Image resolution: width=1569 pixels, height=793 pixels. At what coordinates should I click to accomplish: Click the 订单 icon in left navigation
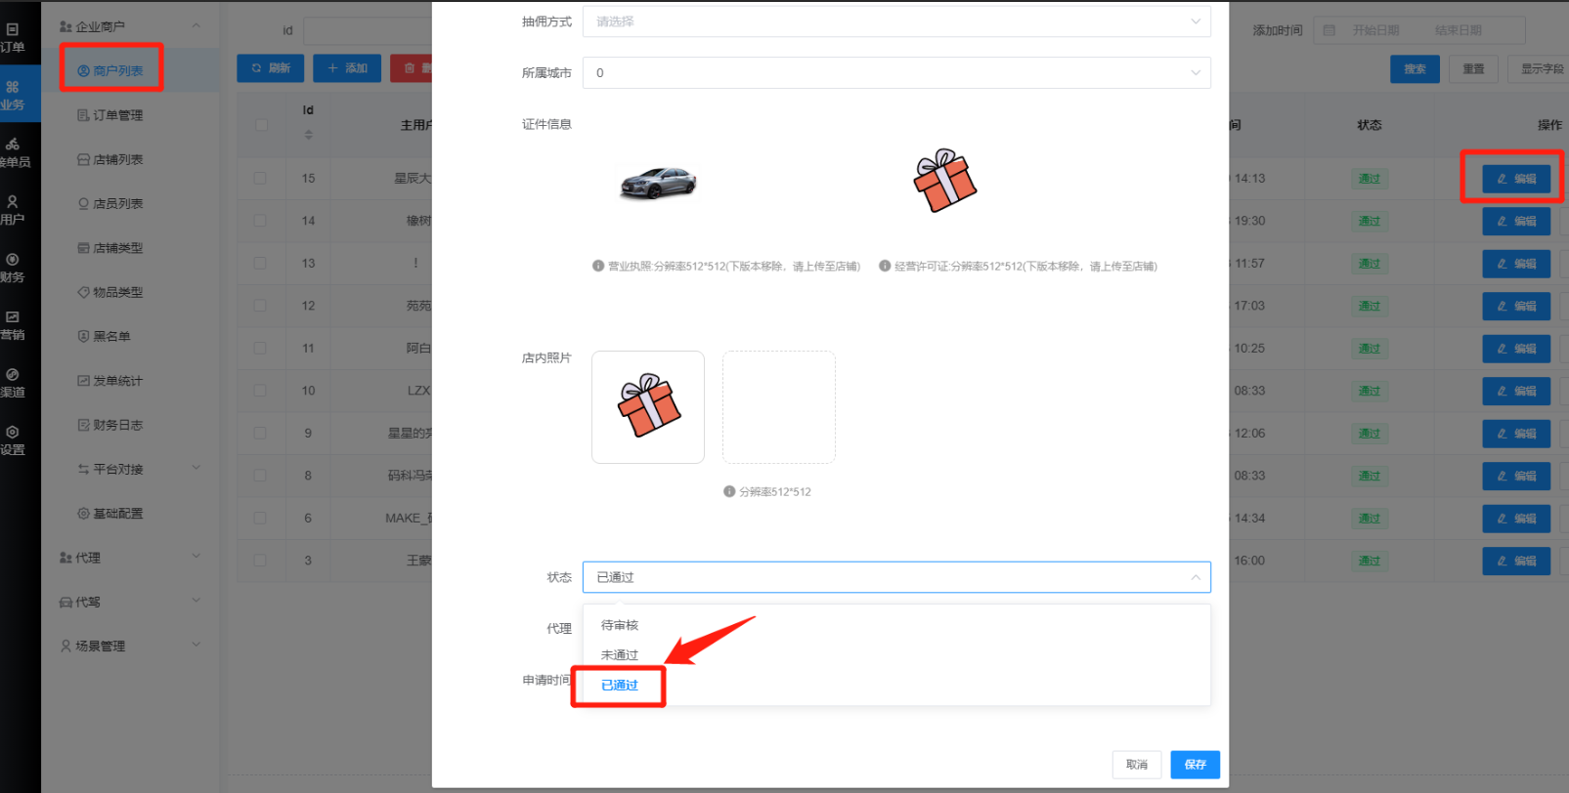click(x=13, y=37)
